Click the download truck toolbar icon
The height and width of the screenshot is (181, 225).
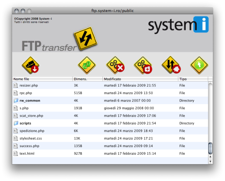click(x=30, y=65)
